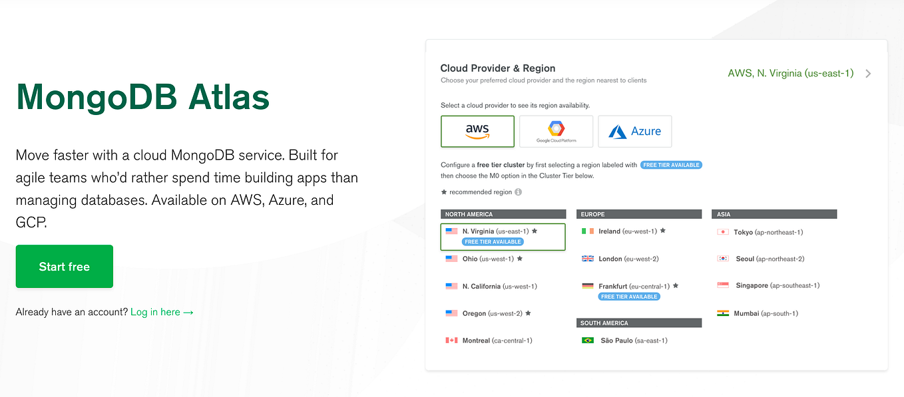Viewport: 904px width, 397px height.
Task: Click the info icon beside recommended region
Action: pyautogui.click(x=519, y=192)
